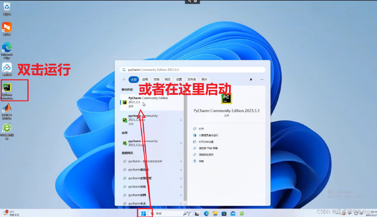Viewport: 377px width, 217px height.
Task: Switch to the 照片 (Photos) filter tab
Action: (x=205, y=79)
